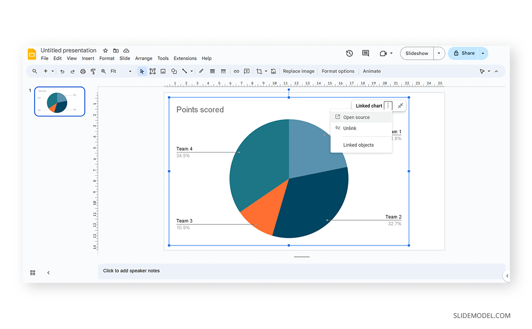Open the Fit zoom level dropdown

pos(121,71)
